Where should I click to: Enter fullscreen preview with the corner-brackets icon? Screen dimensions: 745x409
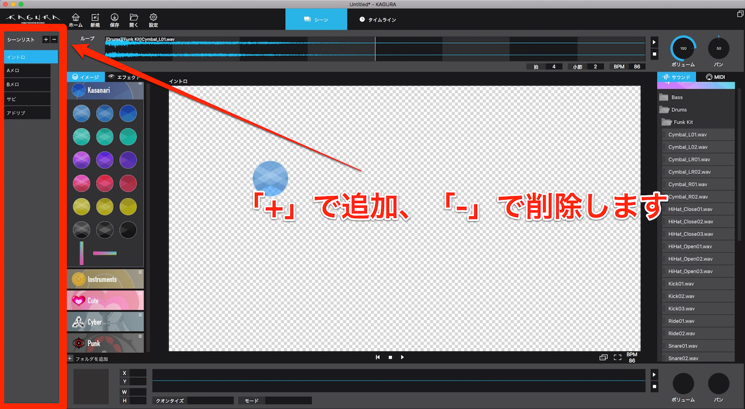[618, 357]
